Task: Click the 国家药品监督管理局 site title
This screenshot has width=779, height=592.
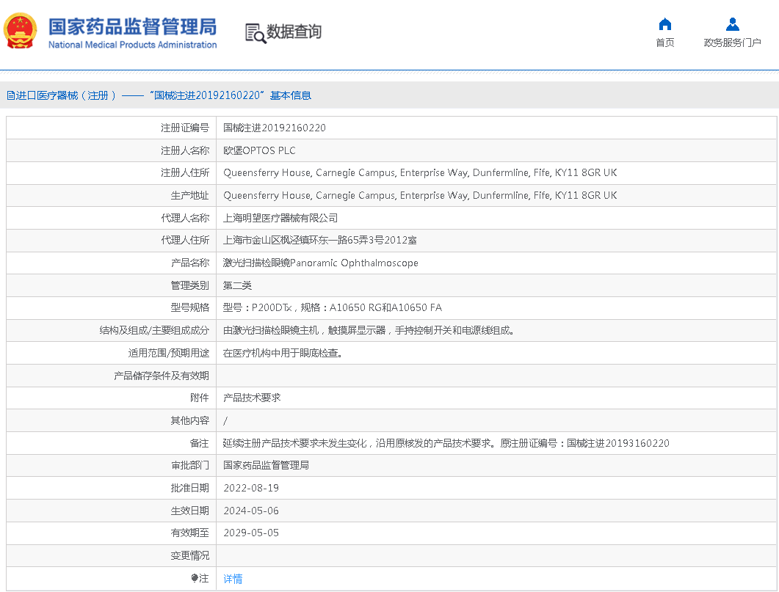Action: pos(132,26)
